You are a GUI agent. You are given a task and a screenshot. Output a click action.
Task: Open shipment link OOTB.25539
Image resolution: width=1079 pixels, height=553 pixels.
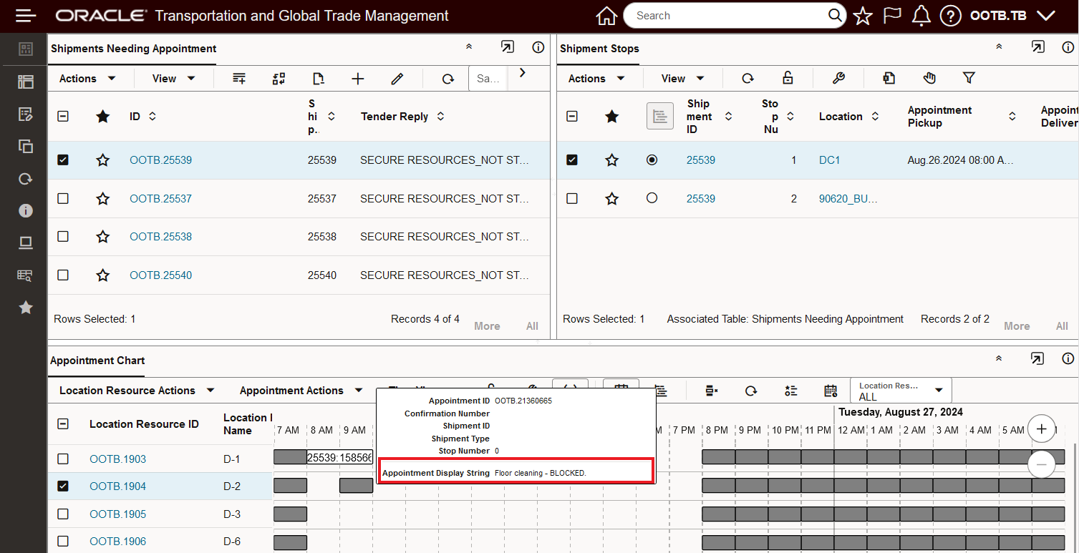coord(160,160)
